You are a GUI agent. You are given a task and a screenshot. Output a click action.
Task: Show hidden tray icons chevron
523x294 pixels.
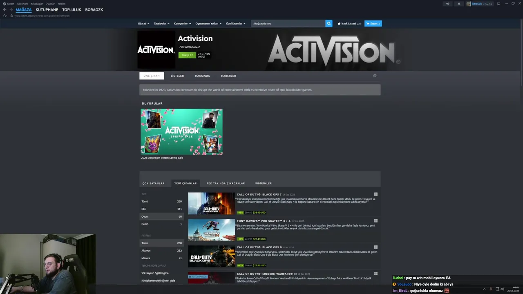[484, 289]
